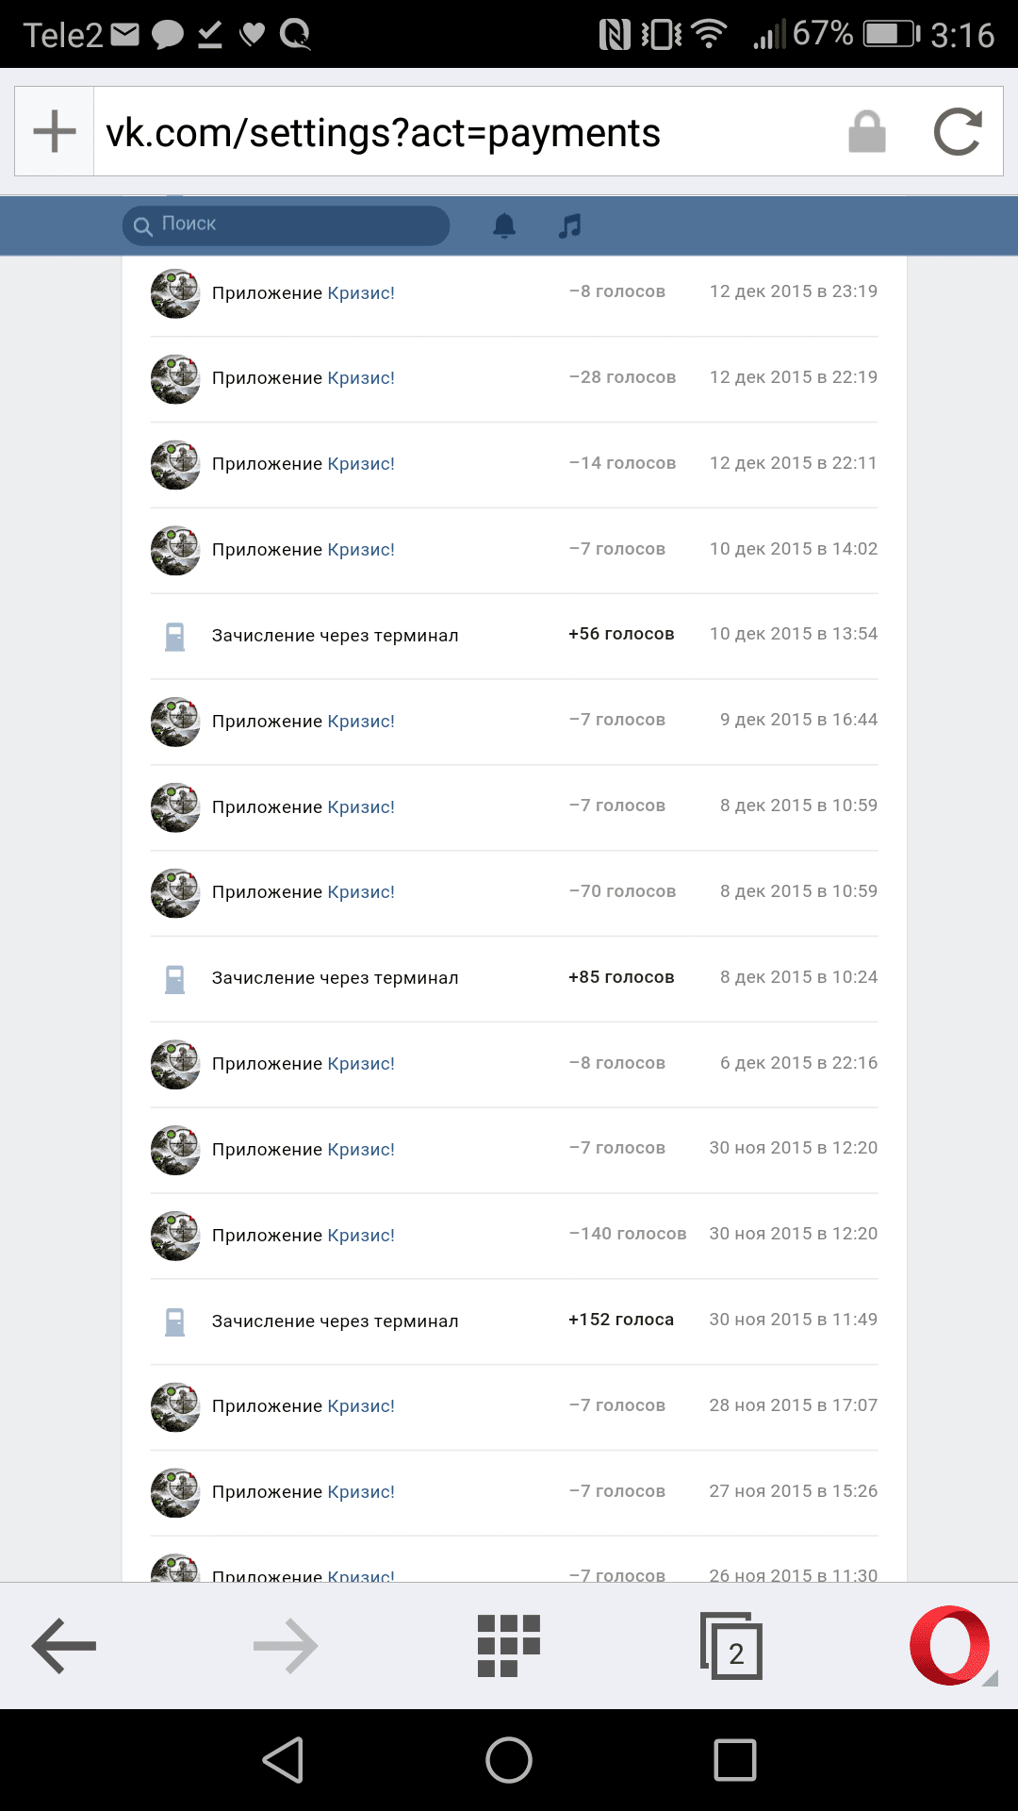Open Кризис! link for −140 голосов entry

(361, 1236)
